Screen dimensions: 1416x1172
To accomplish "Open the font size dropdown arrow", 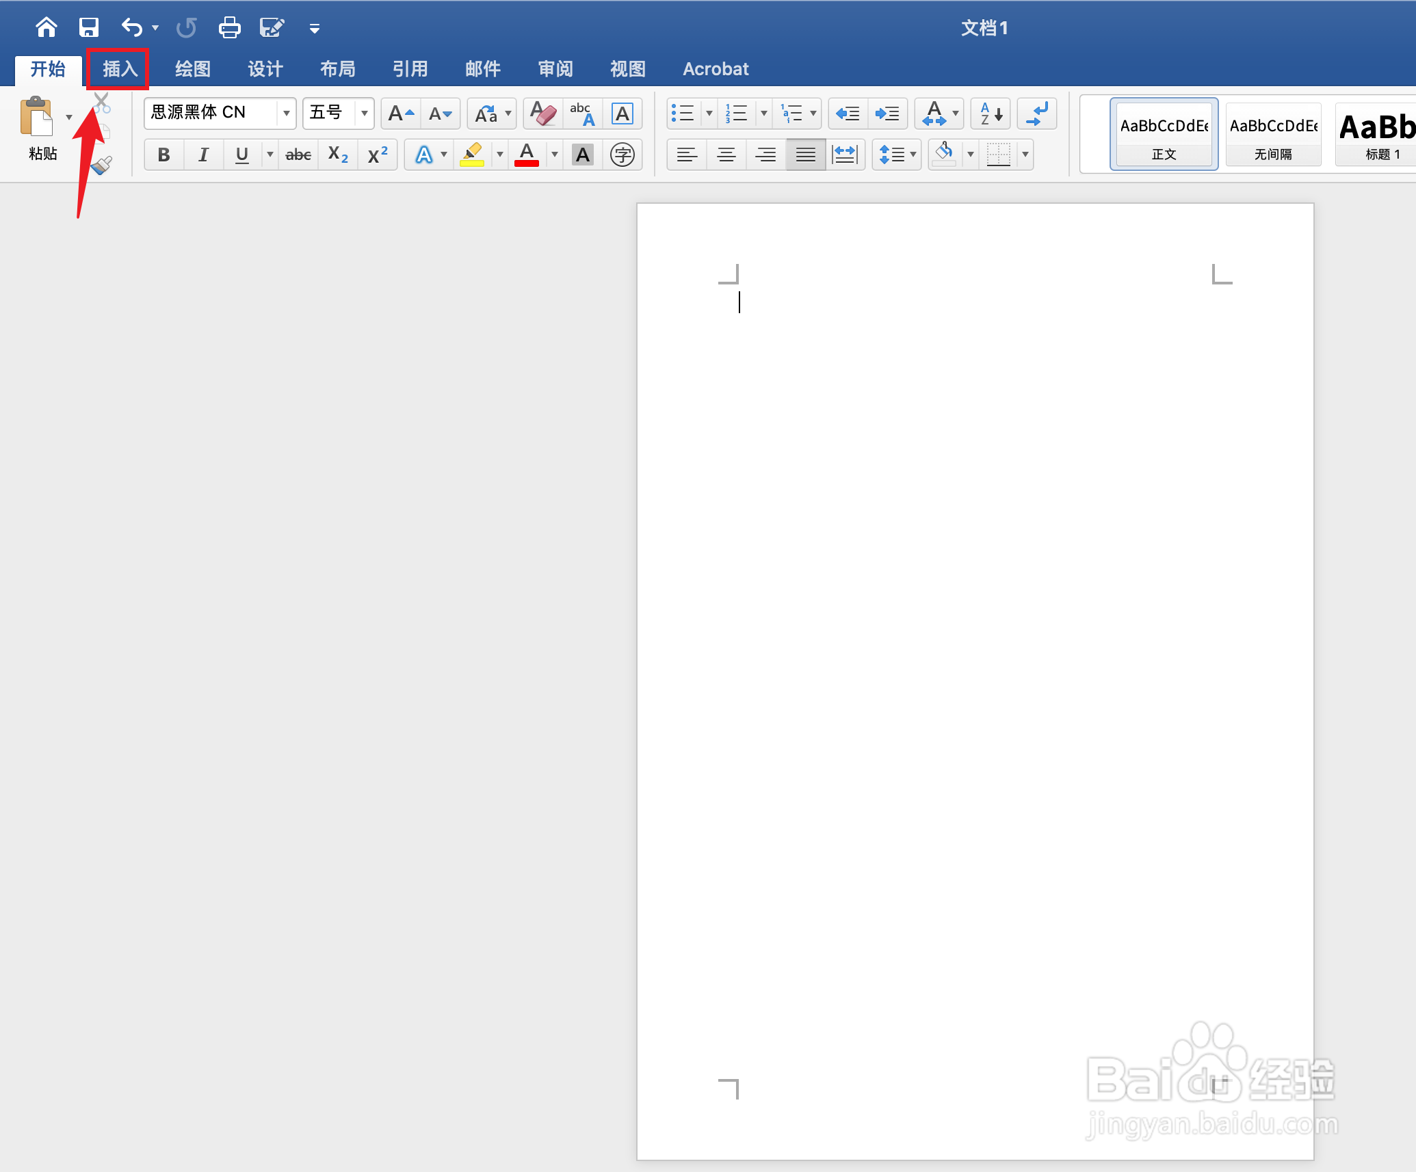I will [365, 113].
